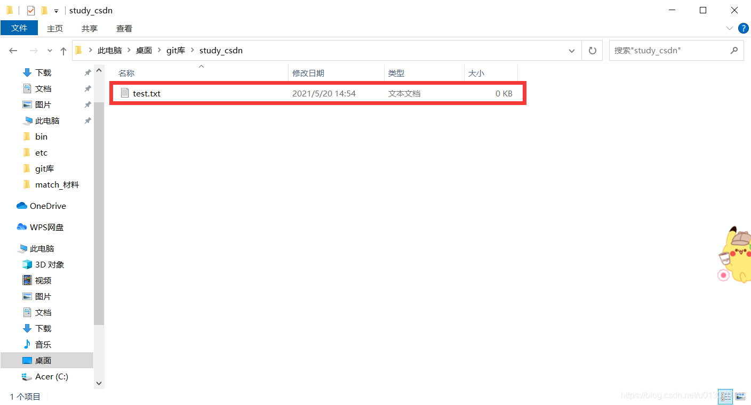Click the navigation pane scrollbar thumb

click(x=99, y=213)
